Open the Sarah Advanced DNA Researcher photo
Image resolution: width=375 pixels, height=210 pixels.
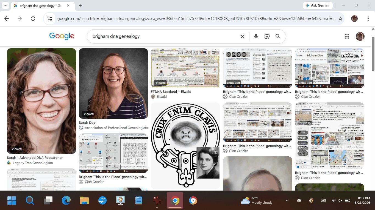[x=41, y=101]
